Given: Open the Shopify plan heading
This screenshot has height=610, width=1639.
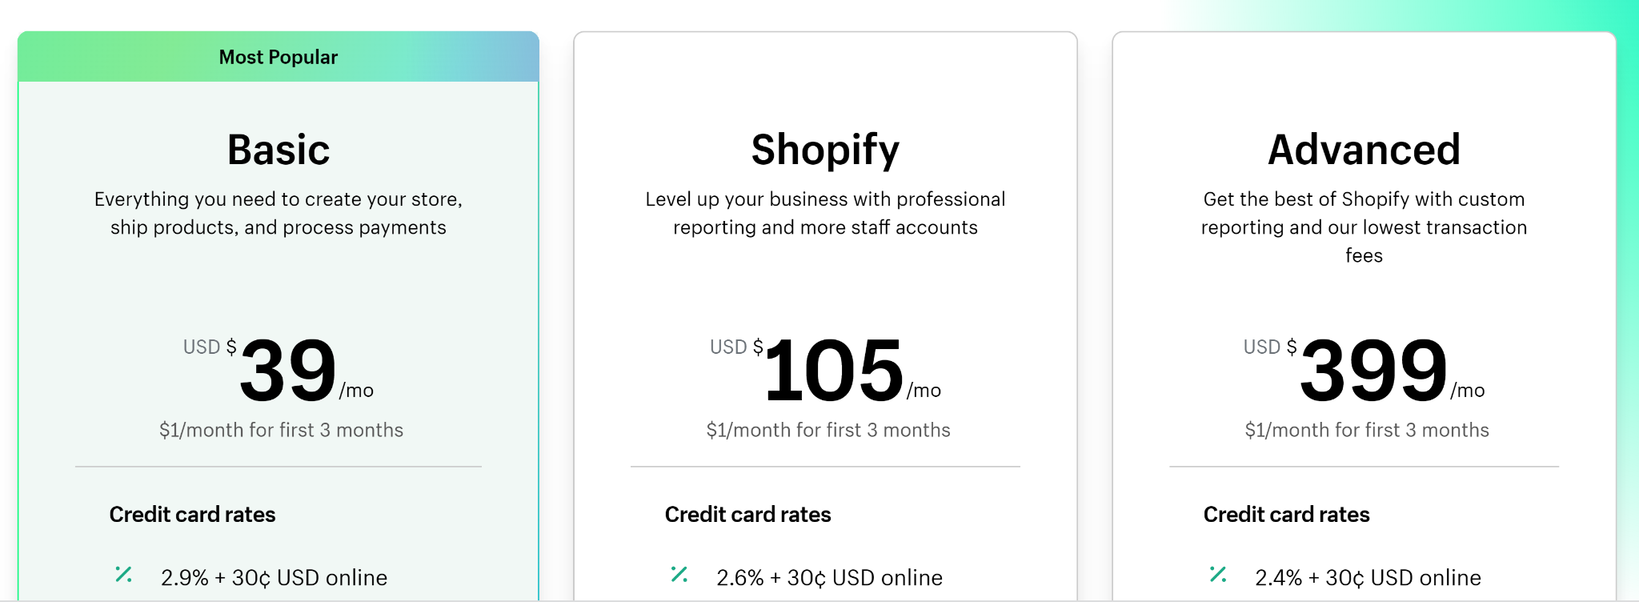Looking at the screenshot, I should 825,151.
